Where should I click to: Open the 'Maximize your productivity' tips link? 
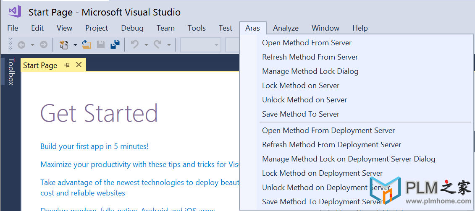tap(140, 165)
